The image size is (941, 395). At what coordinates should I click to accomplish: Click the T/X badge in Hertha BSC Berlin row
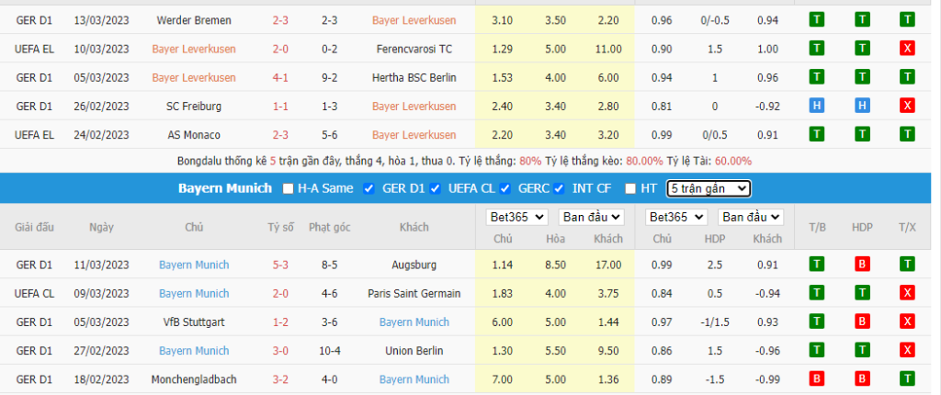point(907,77)
